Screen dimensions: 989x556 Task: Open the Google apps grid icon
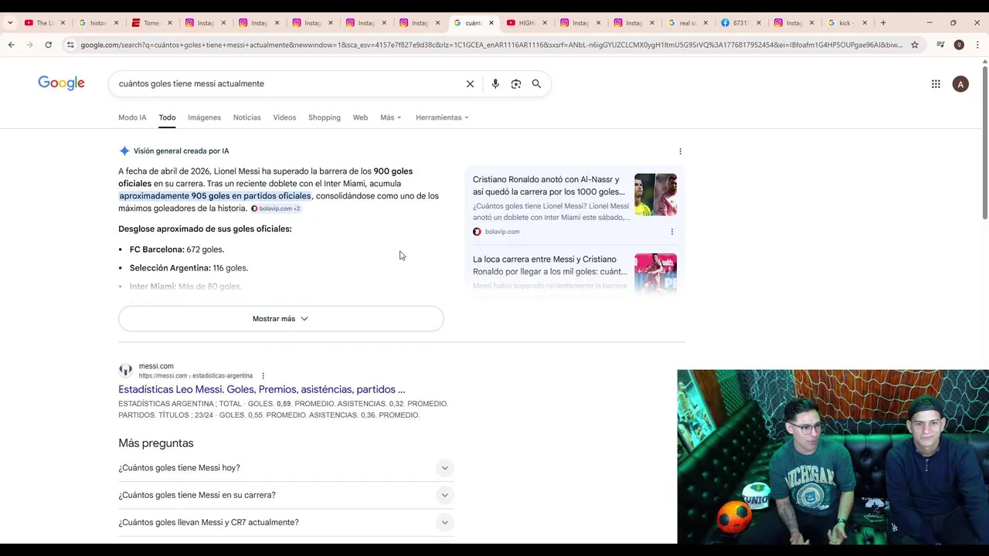936,83
